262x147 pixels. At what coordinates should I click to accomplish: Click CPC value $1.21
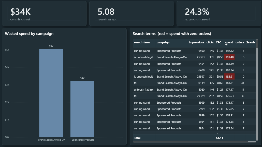pos(220,90)
